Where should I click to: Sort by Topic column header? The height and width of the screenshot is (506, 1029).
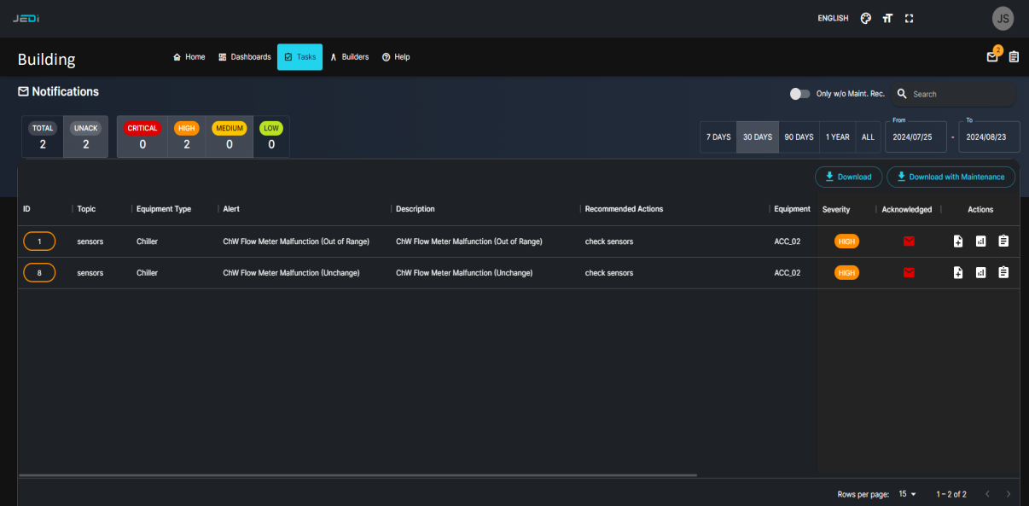(86, 209)
